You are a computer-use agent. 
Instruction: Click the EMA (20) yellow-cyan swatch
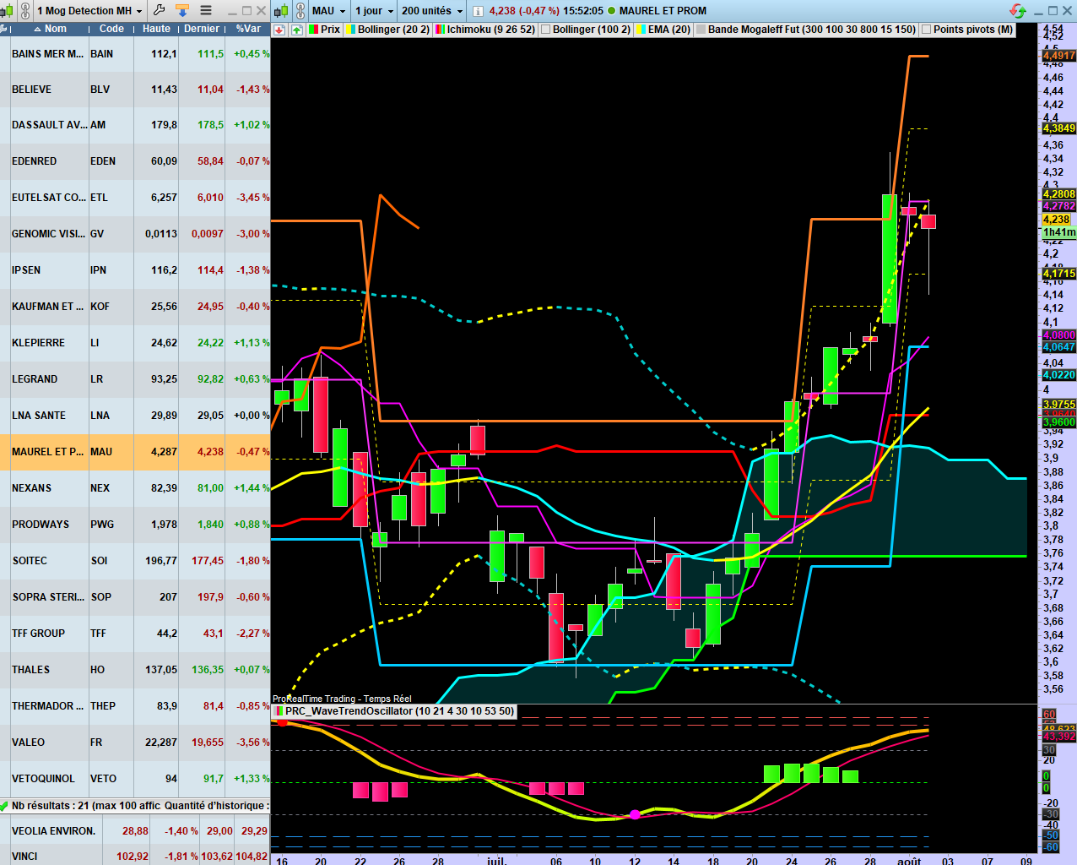641,30
